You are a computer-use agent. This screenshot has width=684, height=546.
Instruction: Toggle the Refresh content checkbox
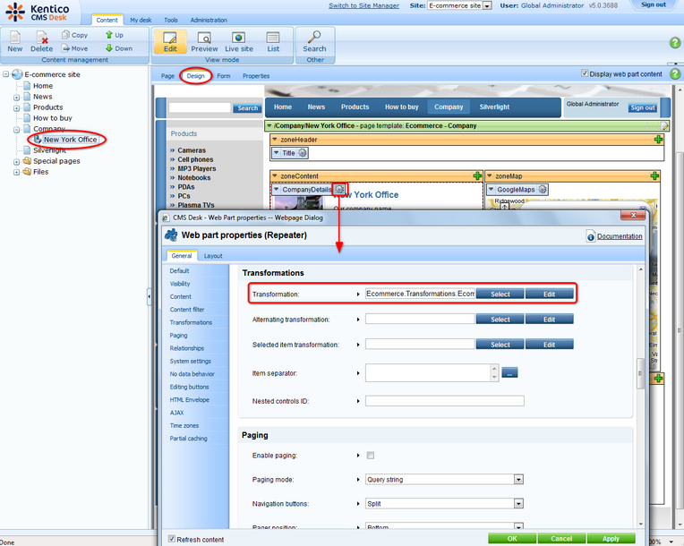coord(173,539)
